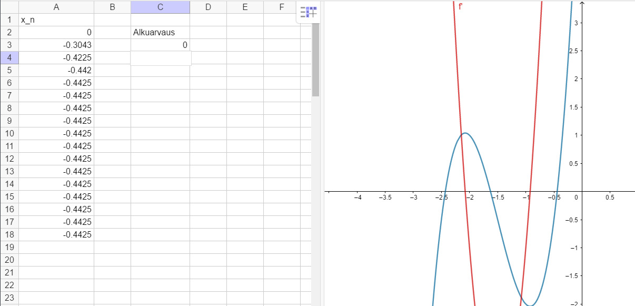635x306 pixels.
Task: Select cell A10 showing -0.4425
Action: click(x=56, y=134)
